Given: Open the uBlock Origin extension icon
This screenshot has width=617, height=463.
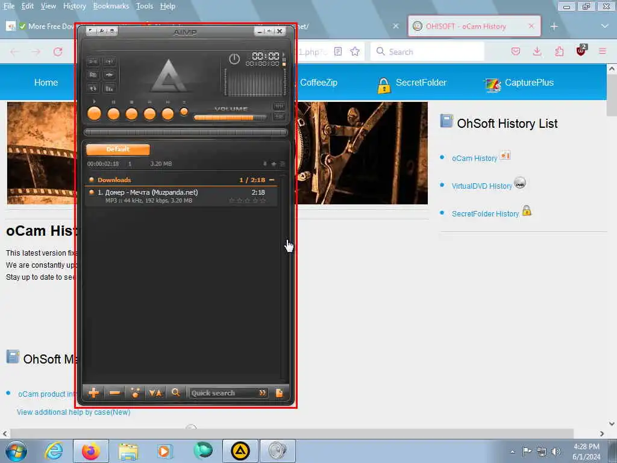Looking at the screenshot, I should 581,51.
